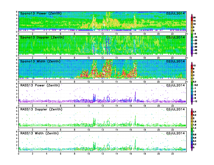Click the 02JUL2014 date in Spano13 Width panel
This screenshot has height=165, width=214.
pyautogui.click(x=175, y=61)
